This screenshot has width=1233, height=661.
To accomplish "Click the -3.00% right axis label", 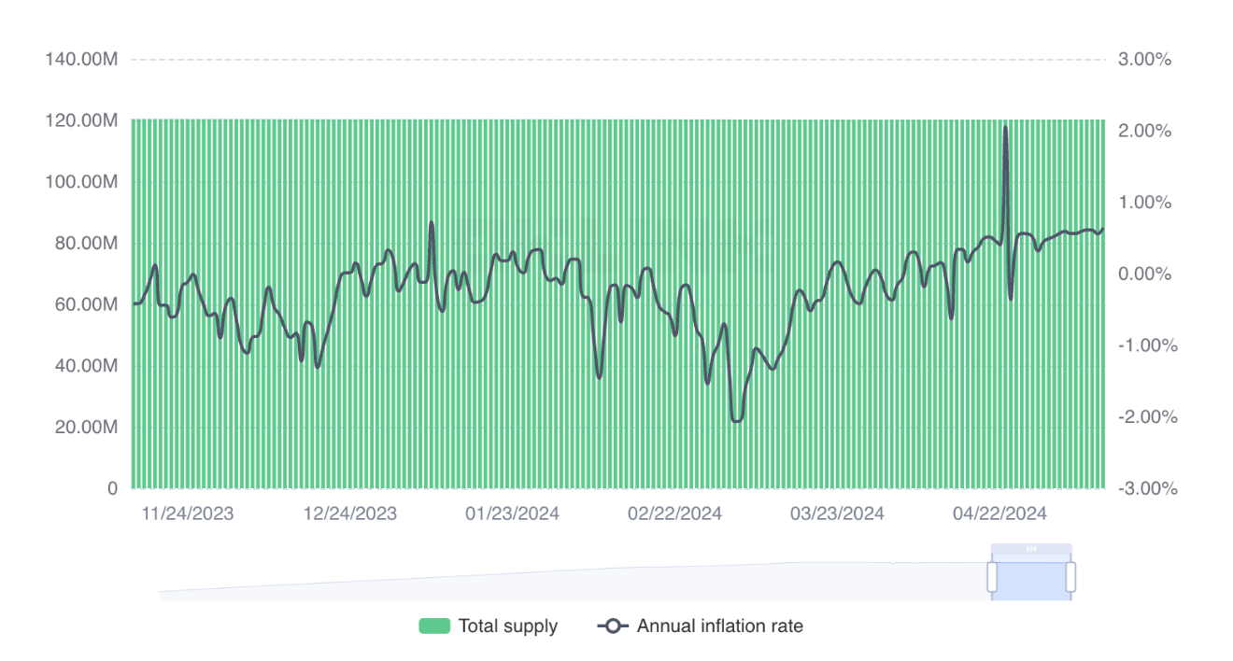I will pyautogui.click(x=1146, y=489).
